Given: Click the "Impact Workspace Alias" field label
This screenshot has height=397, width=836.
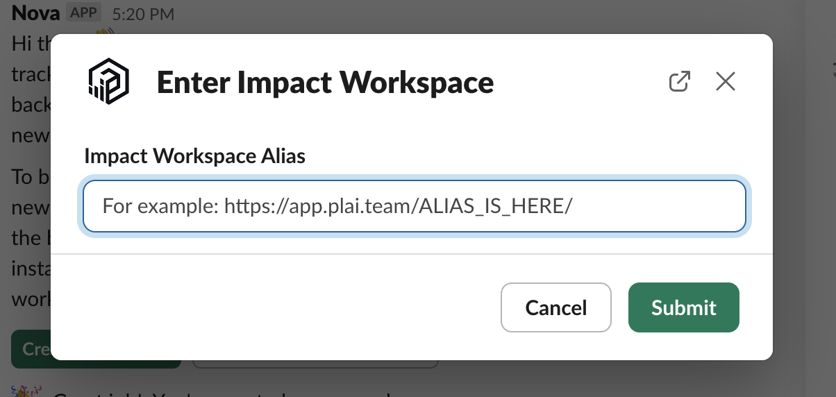Looking at the screenshot, I should pyautogui.click(x=194, y=156).
